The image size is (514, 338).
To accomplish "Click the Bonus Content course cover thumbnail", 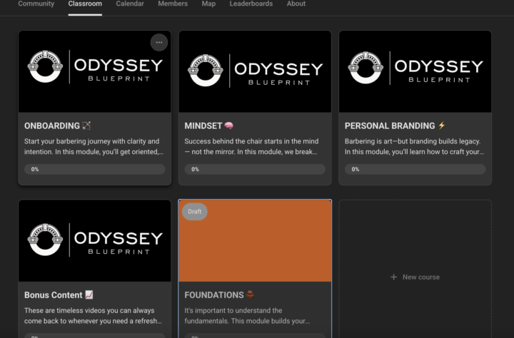I will coord(95,241).
